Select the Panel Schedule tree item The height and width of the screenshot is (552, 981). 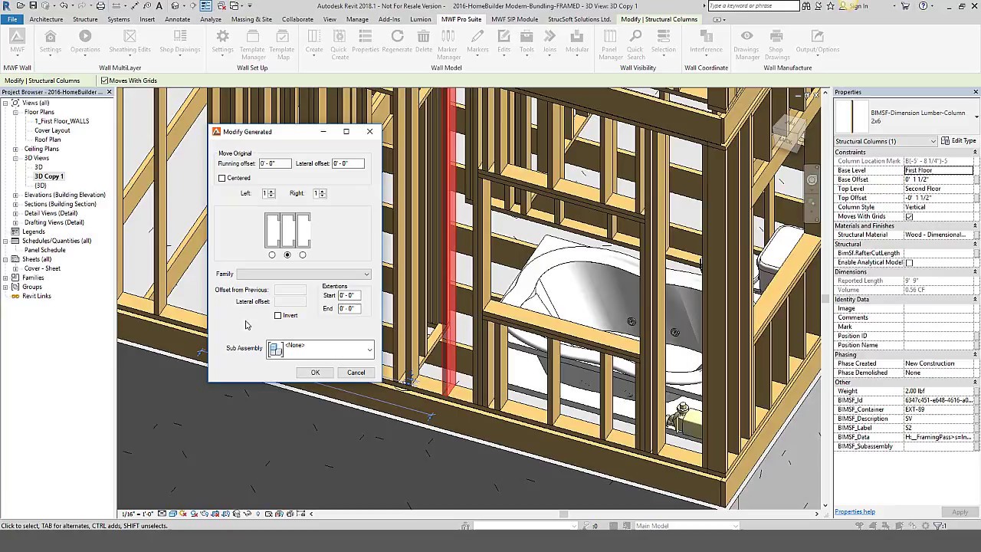tap(44, 250)
